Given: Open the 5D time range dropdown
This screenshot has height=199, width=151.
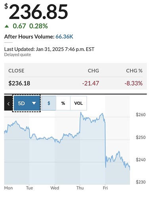Looking at the screenshot, I should tap(27, 103).
